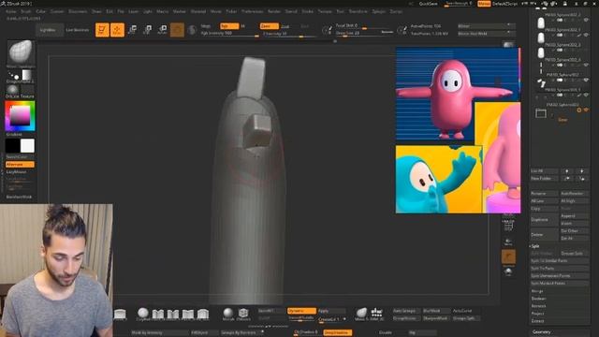Select the PM3D_Sphere3D2_2 subtool thumbnail
Viewport: 599px width, 337px height.
(x=541, y=22)
